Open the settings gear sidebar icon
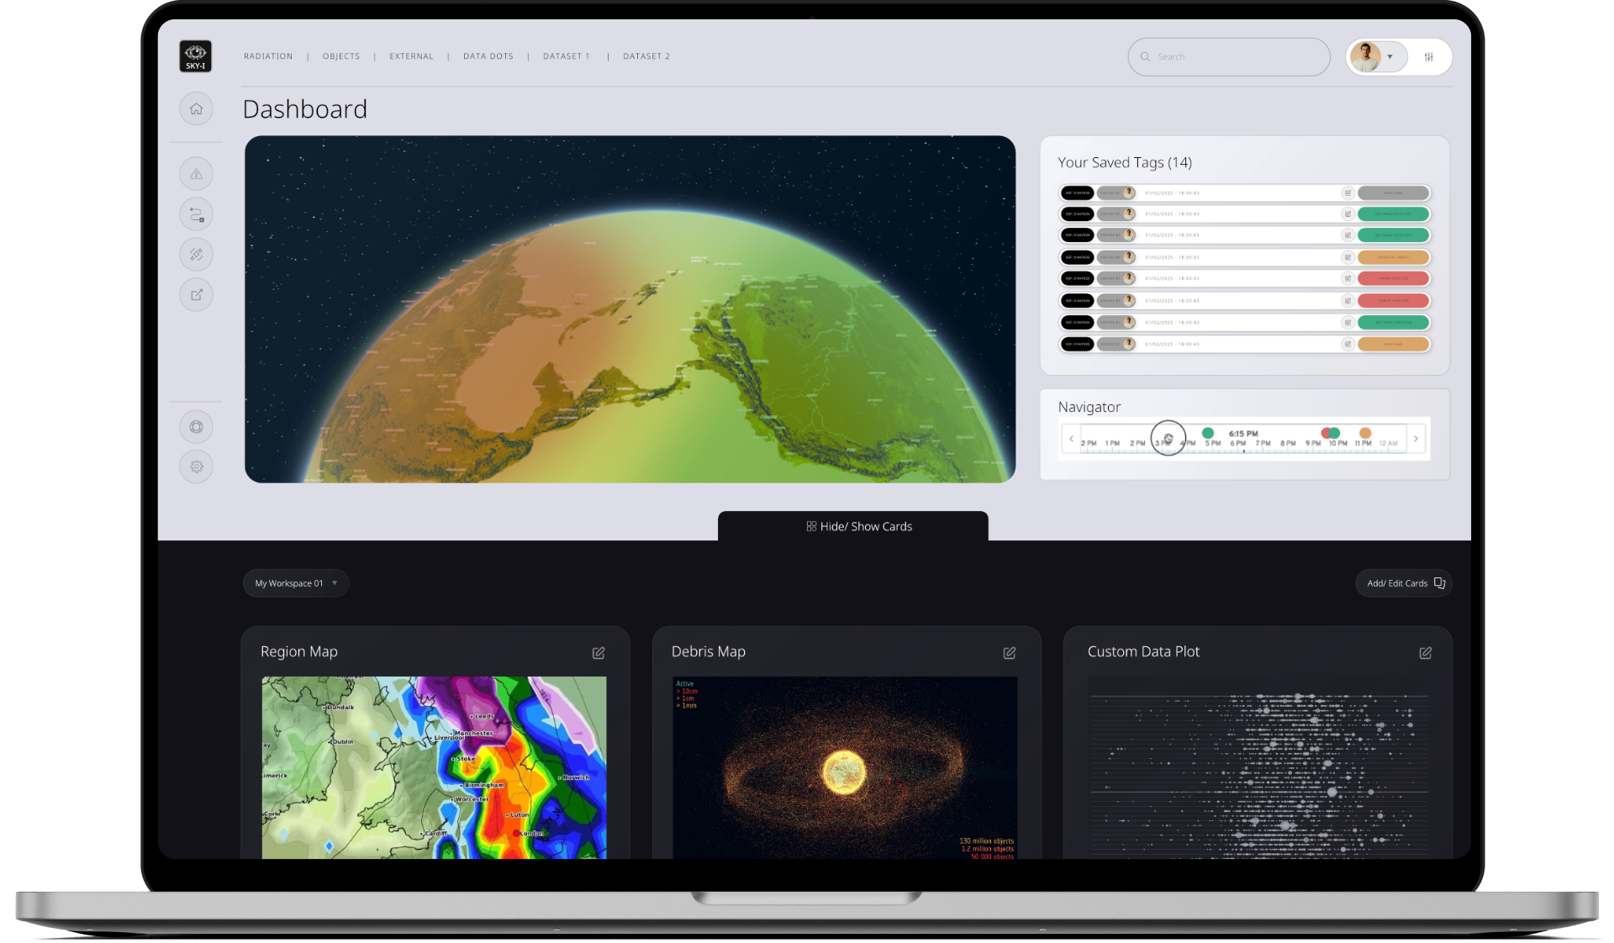Viewport: 1614px width, 943px height. [196, 466]
